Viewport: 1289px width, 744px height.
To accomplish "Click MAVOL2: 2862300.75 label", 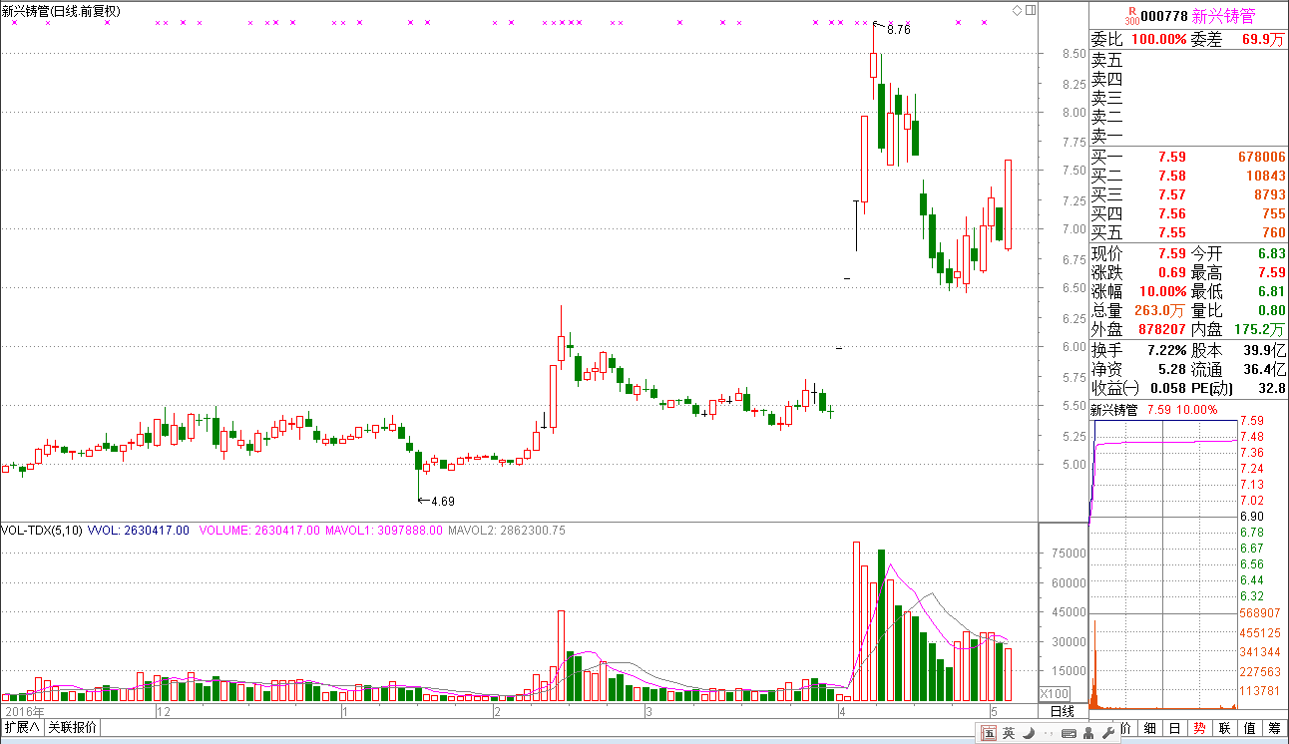I will 507,531.
